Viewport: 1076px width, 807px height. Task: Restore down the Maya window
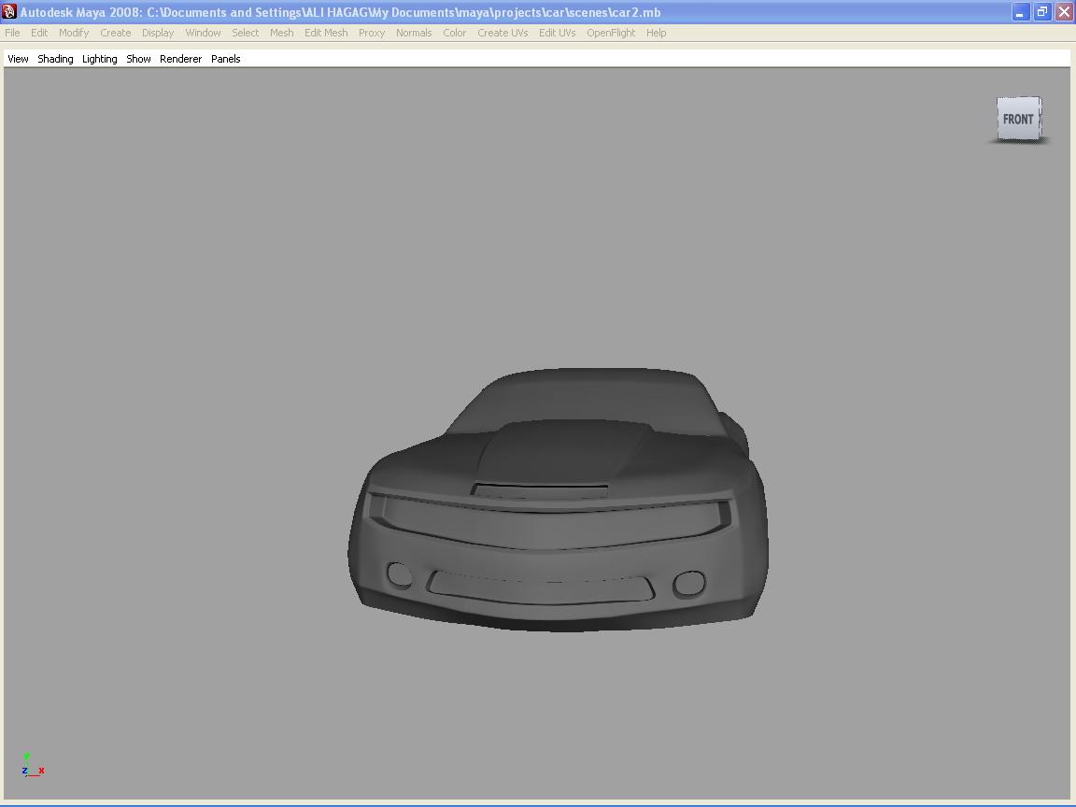[1041, 12]
